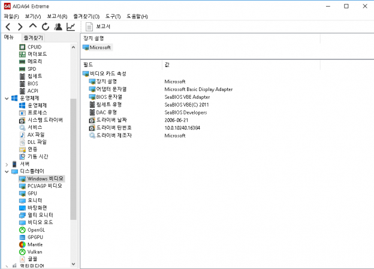Select the SPD memory icon
Image resolution: width=374 pixels, height=269 pixels.
(x=22, y=69)
